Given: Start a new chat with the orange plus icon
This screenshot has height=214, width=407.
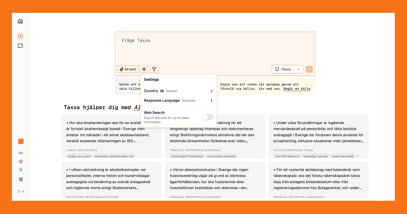Looking at the screenshot, I should coord(20,36).
